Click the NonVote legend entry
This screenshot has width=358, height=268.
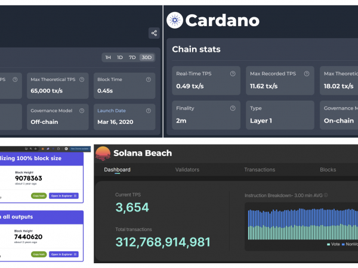[x=350, y=244]
